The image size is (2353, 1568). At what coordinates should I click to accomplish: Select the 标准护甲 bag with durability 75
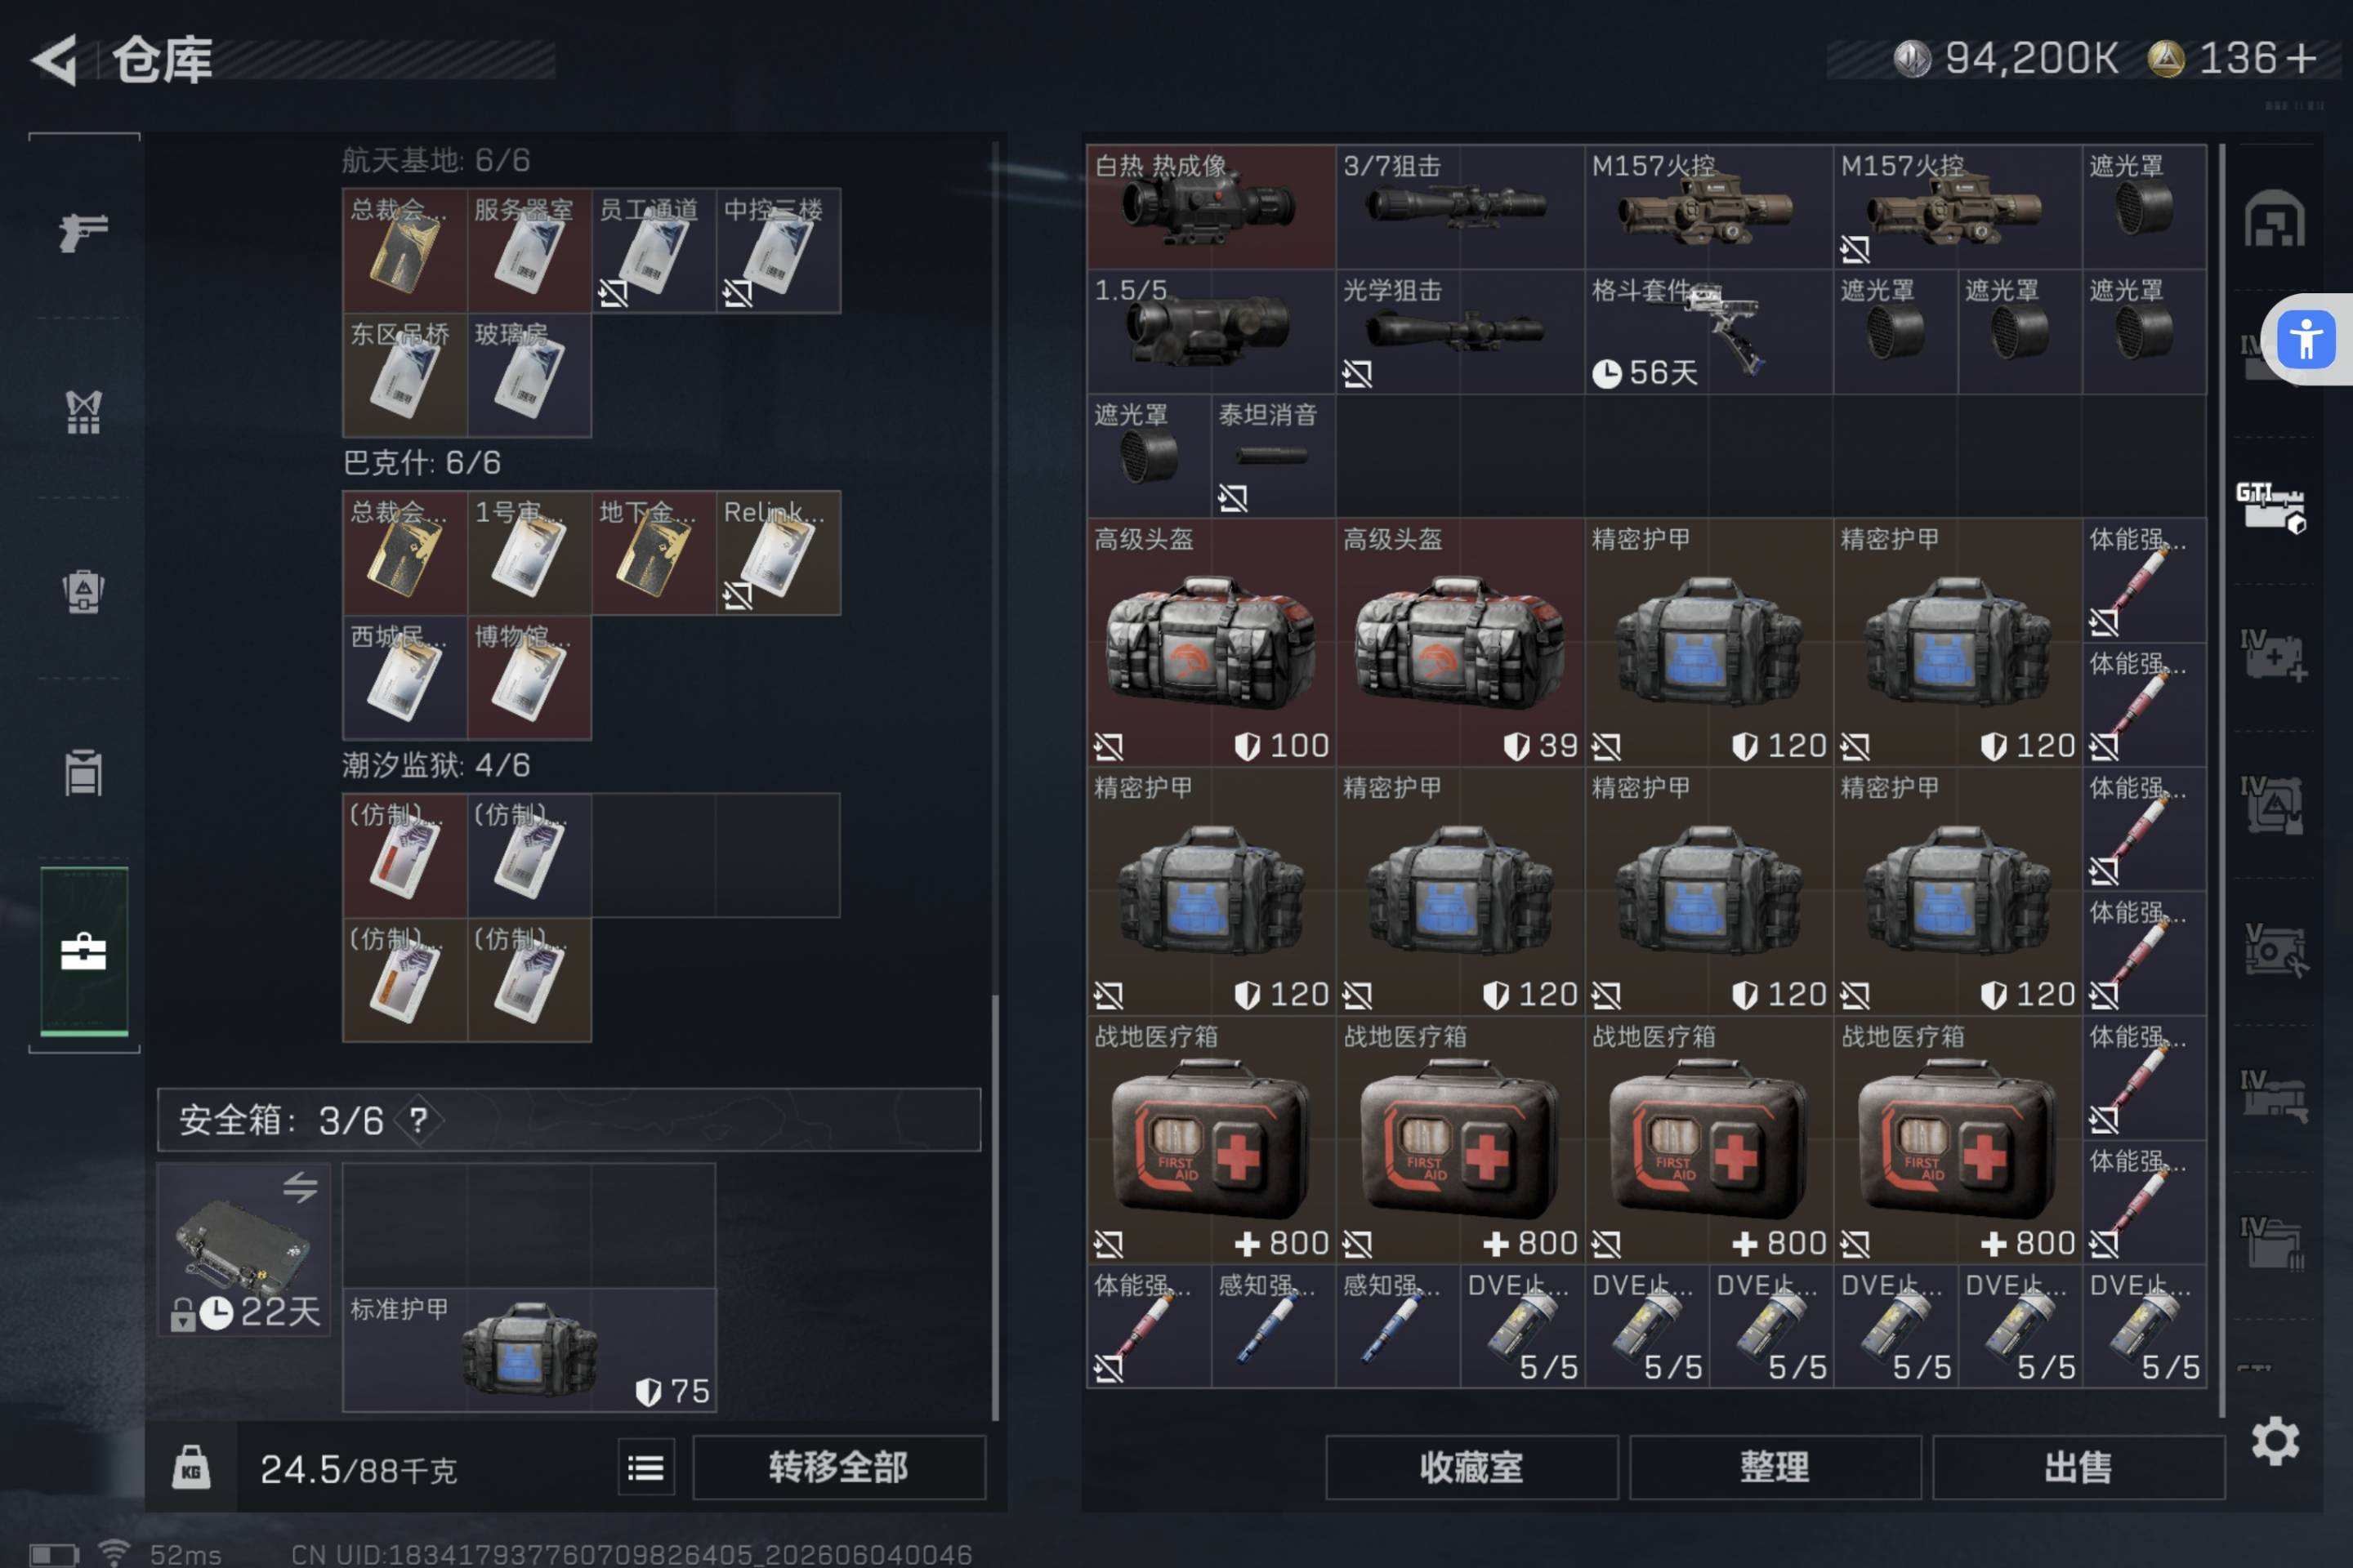click(529, 1350)
